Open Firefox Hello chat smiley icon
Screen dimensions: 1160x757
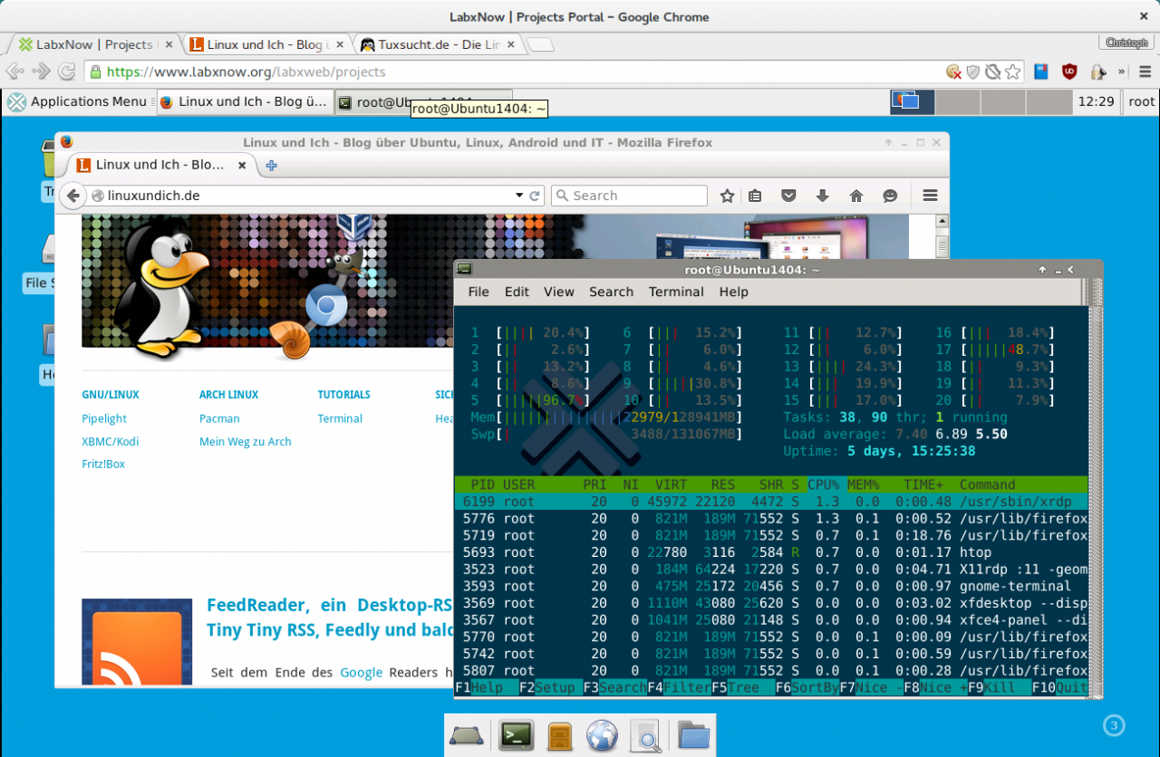890,196
